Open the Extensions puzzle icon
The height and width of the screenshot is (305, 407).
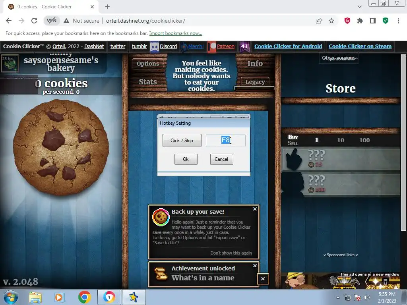point(360,21)
